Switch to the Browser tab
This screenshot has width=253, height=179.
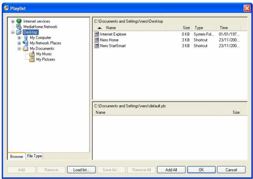click(17, 156)
